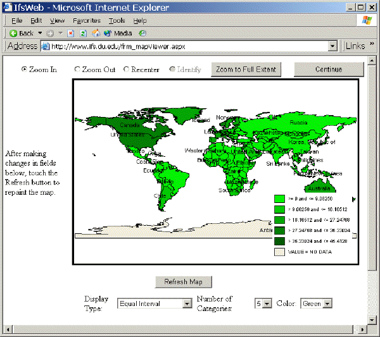Open the Number of Categories dropdown
The width and height of the screenshot is (380, 337).
pyautogui.click(x=263, y=303)
